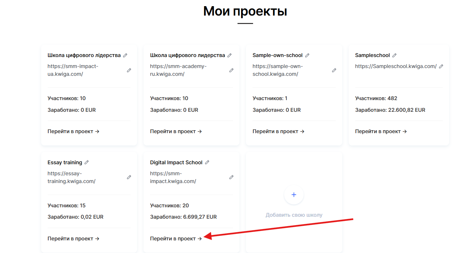The width and height of the screenshot is (476, 253).
Task: Rename Digital Impact School via pencil icon
Action: [207, 163]
